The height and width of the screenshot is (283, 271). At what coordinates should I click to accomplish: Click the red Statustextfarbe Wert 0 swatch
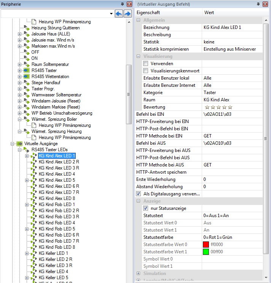coord(206,245)
